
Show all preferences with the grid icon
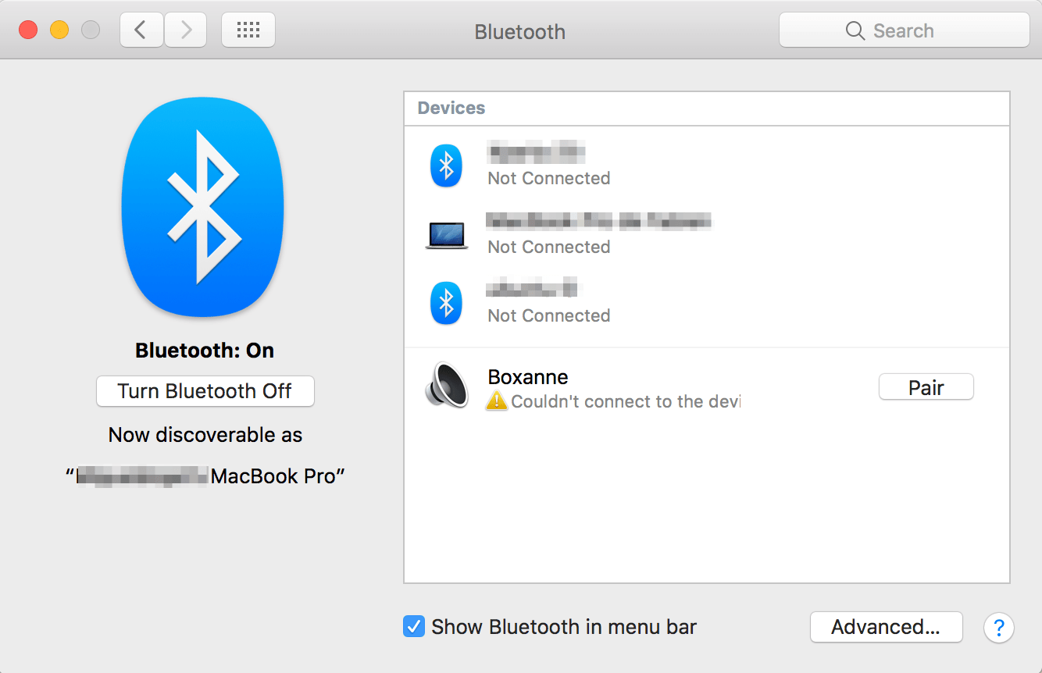coord(248,30)
